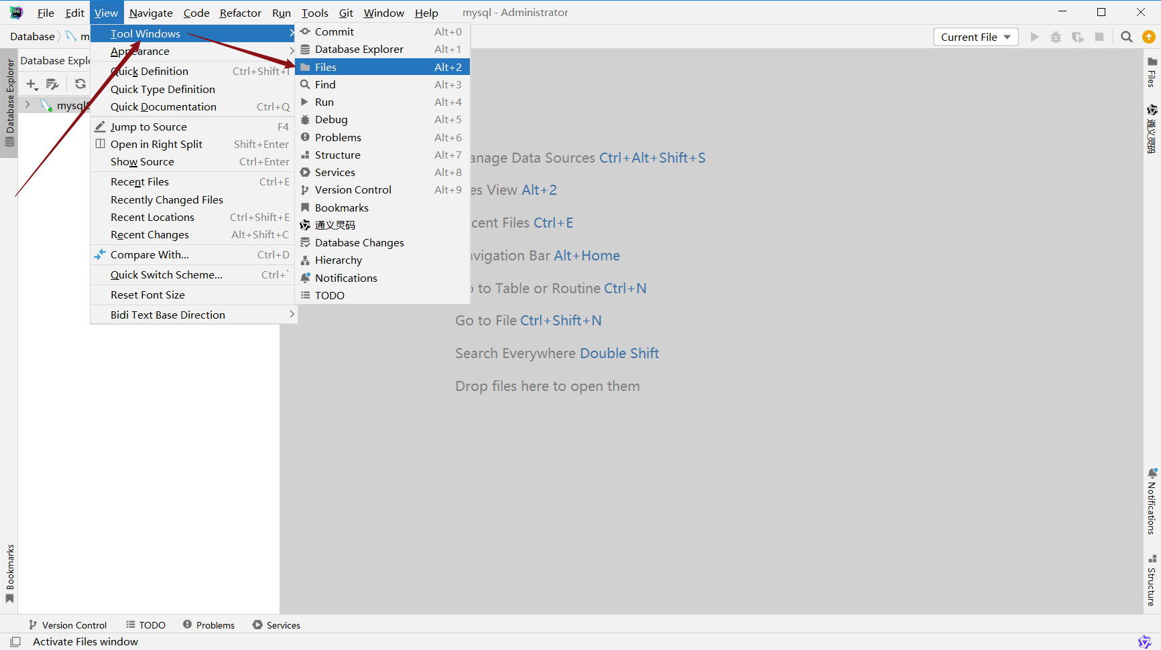Open Current File run configuration dropdown
Screen dimensions: 1161x650
976,37
